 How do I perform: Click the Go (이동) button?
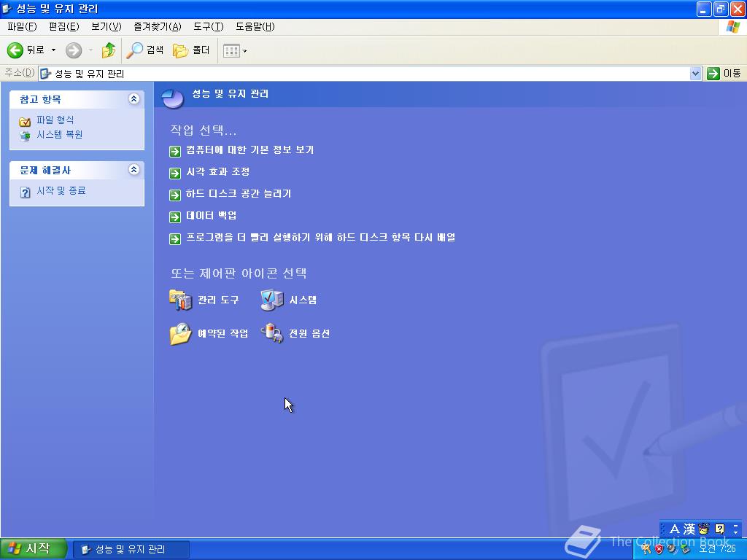point(724,74)
